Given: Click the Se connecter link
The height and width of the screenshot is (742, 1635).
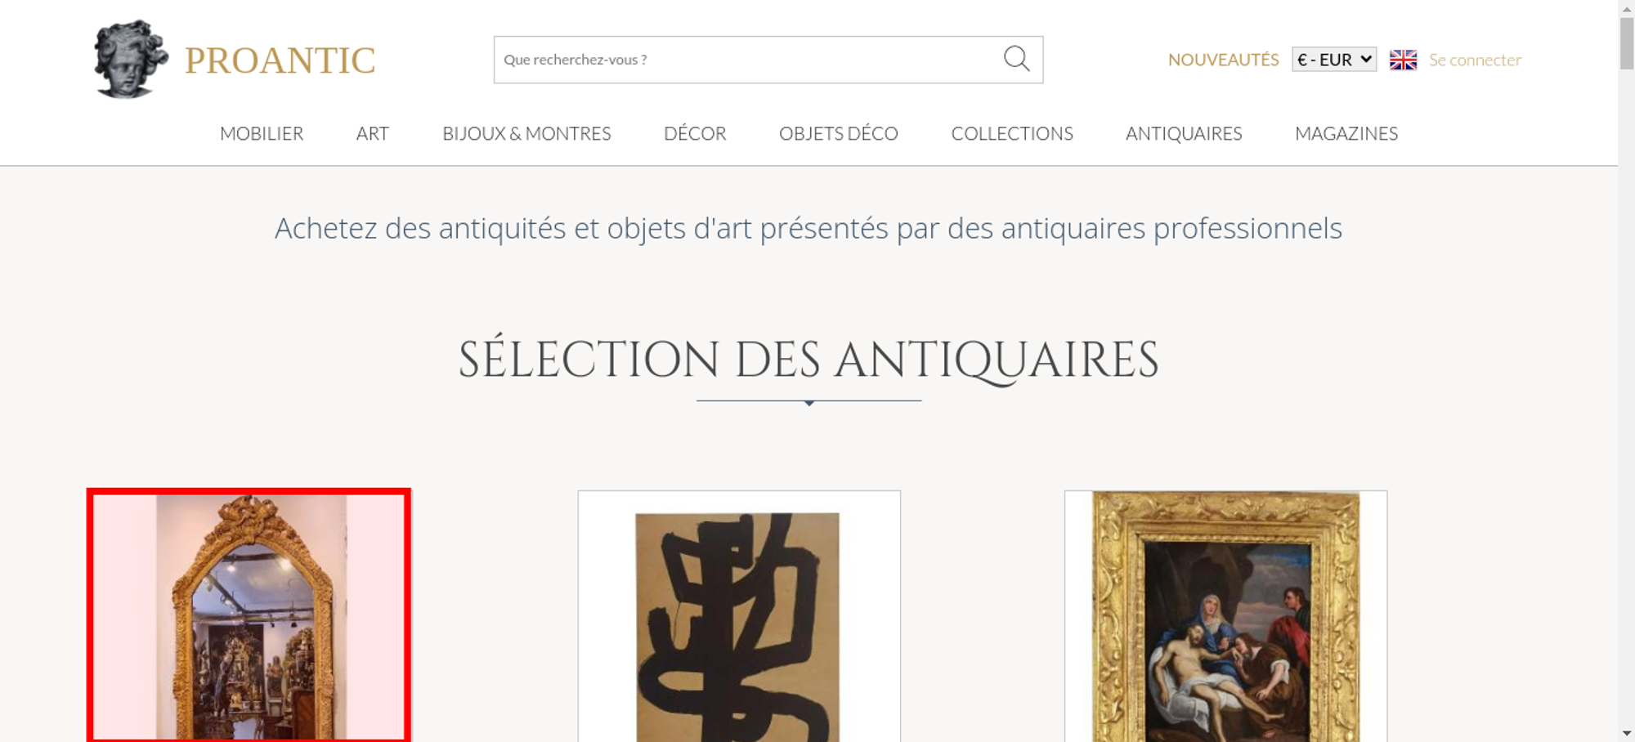Looking at the screenshot, I should click(1475, 60).
